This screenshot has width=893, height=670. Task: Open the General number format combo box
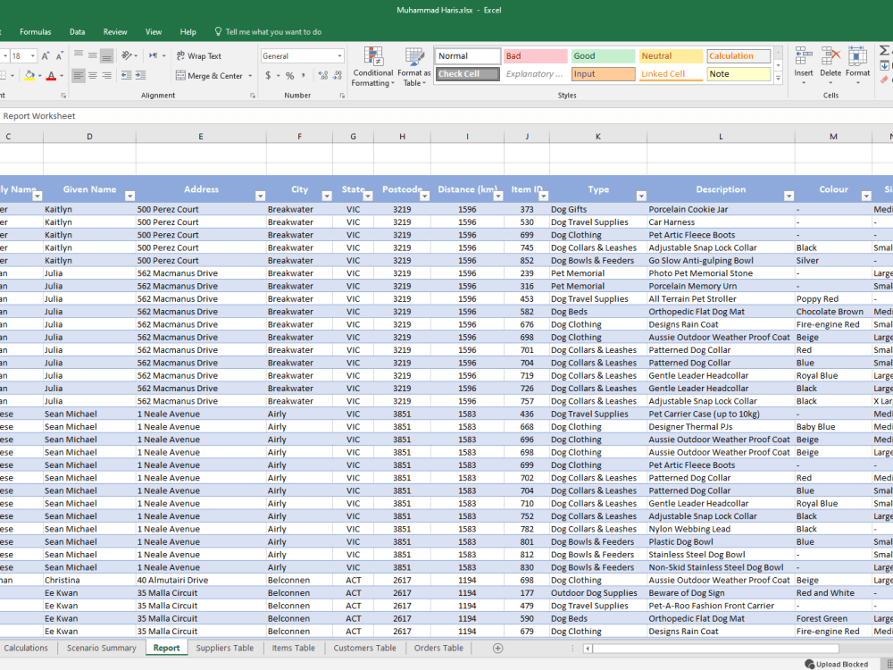pos(303,55)
